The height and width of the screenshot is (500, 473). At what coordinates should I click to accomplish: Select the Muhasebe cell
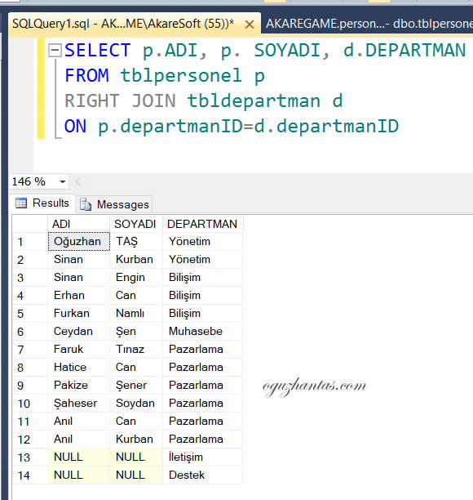[202, 332]
